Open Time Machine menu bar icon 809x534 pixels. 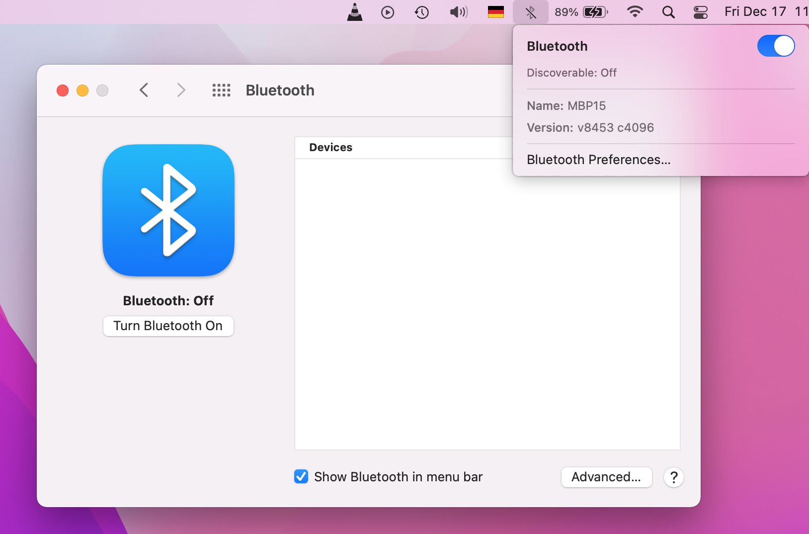coord(422,12)
